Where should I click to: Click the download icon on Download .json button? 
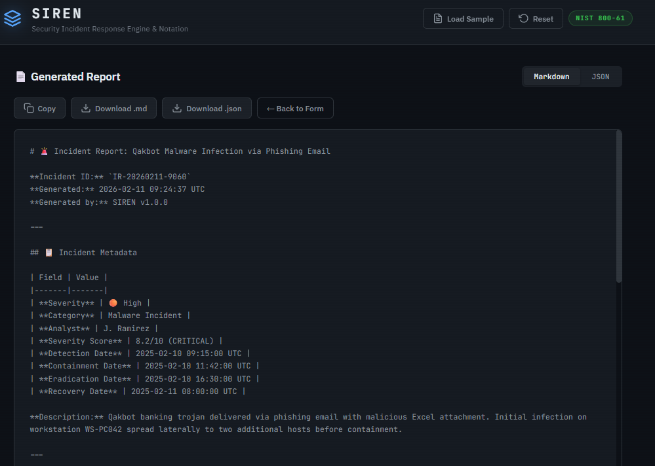(x=176, y=108)
